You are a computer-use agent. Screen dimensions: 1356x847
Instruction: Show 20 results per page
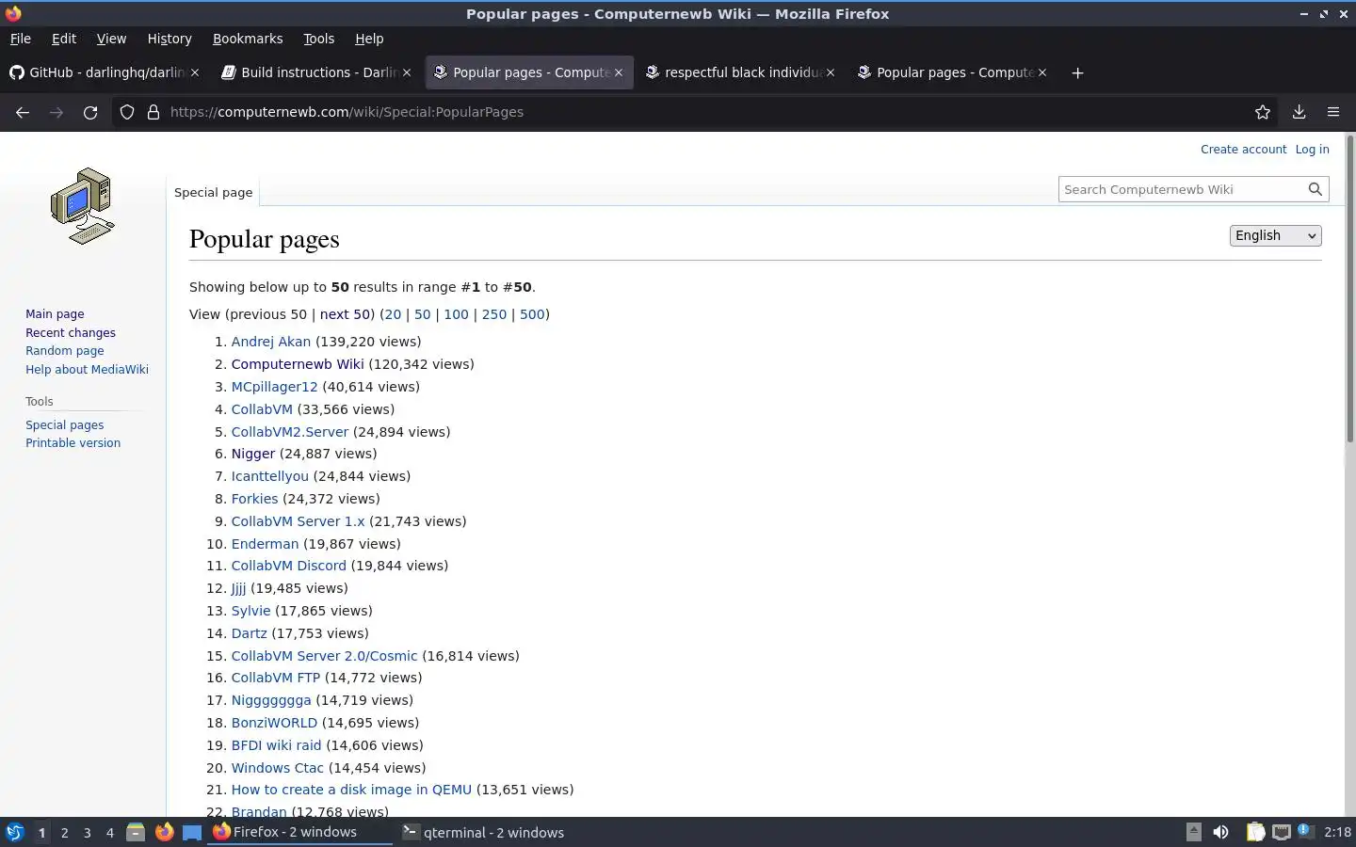[393, 314]
